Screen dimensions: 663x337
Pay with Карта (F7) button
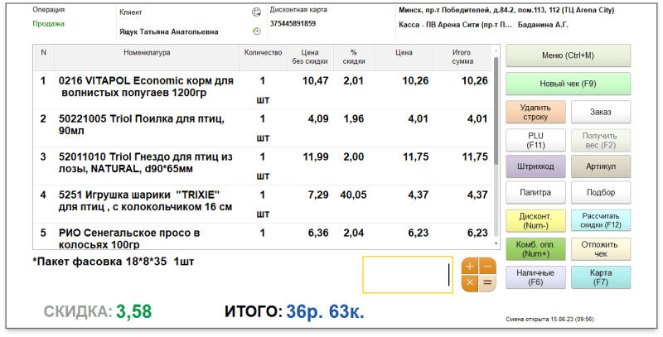[600, 277]
